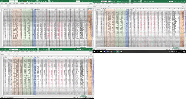Open font size dropdown in top-right Excel window
Viewport: 186px width, 99px height.
click(110, 1)
